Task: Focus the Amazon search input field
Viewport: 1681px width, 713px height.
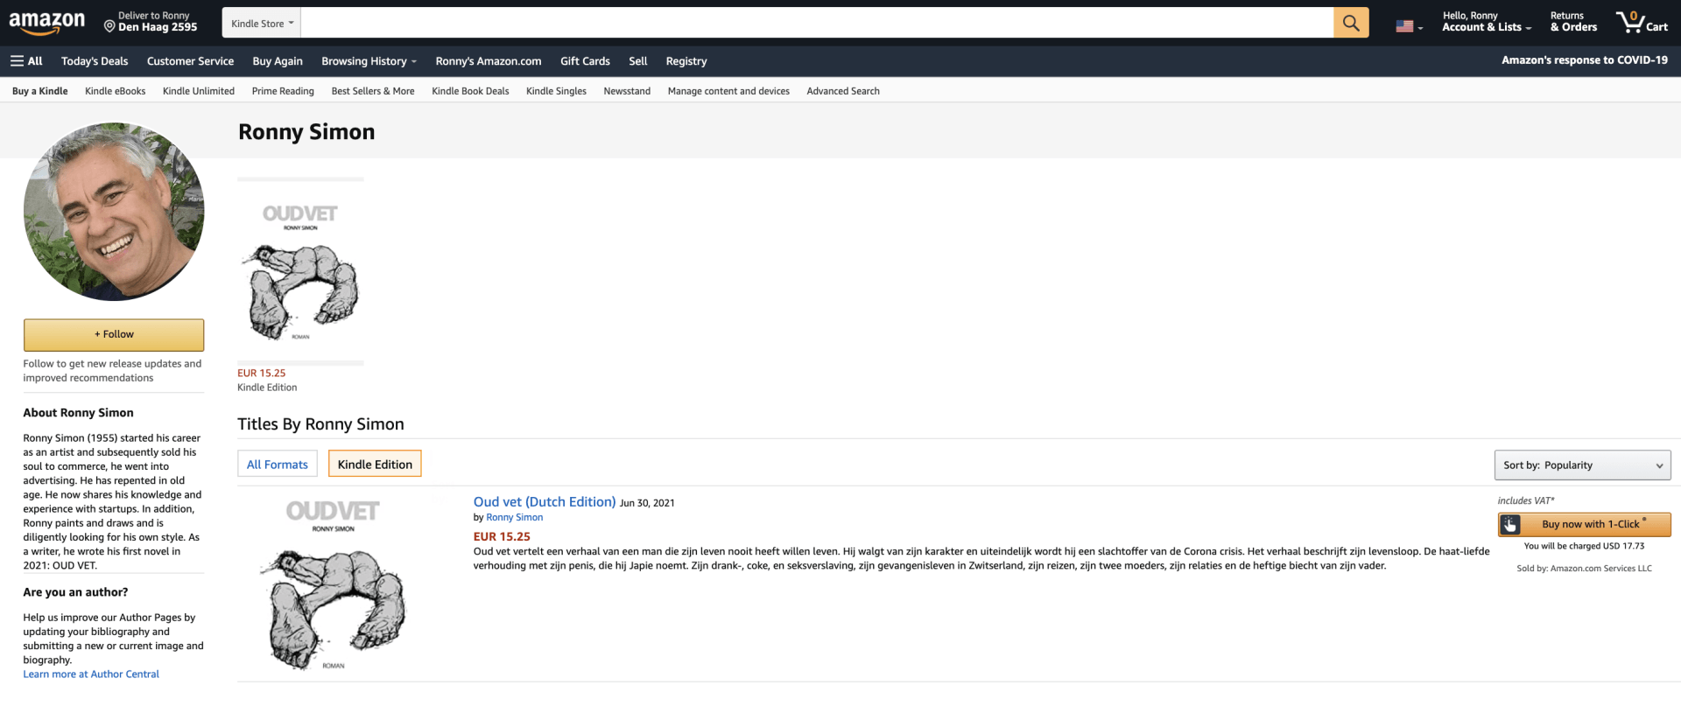Action: pyautogui.click(x=817, y=23)
